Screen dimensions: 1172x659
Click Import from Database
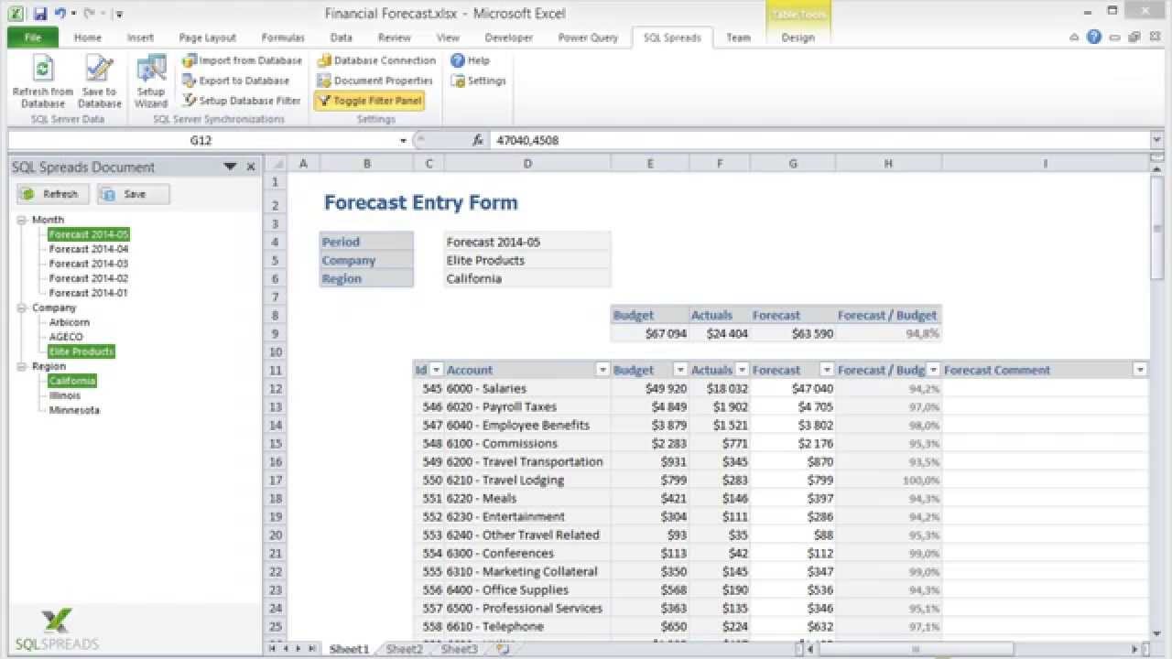point(242,60)
